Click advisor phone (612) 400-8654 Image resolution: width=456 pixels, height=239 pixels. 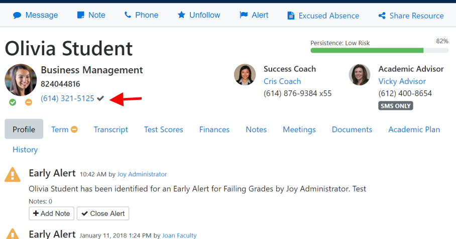point(405,93)
